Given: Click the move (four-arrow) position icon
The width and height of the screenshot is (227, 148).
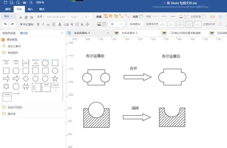Looking at the screenshot, I should [x=87, y=24].
